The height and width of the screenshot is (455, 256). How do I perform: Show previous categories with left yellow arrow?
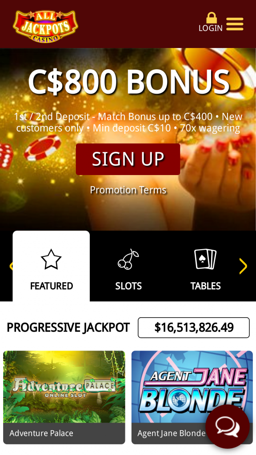pyautogui.click(x=11, y=266)
